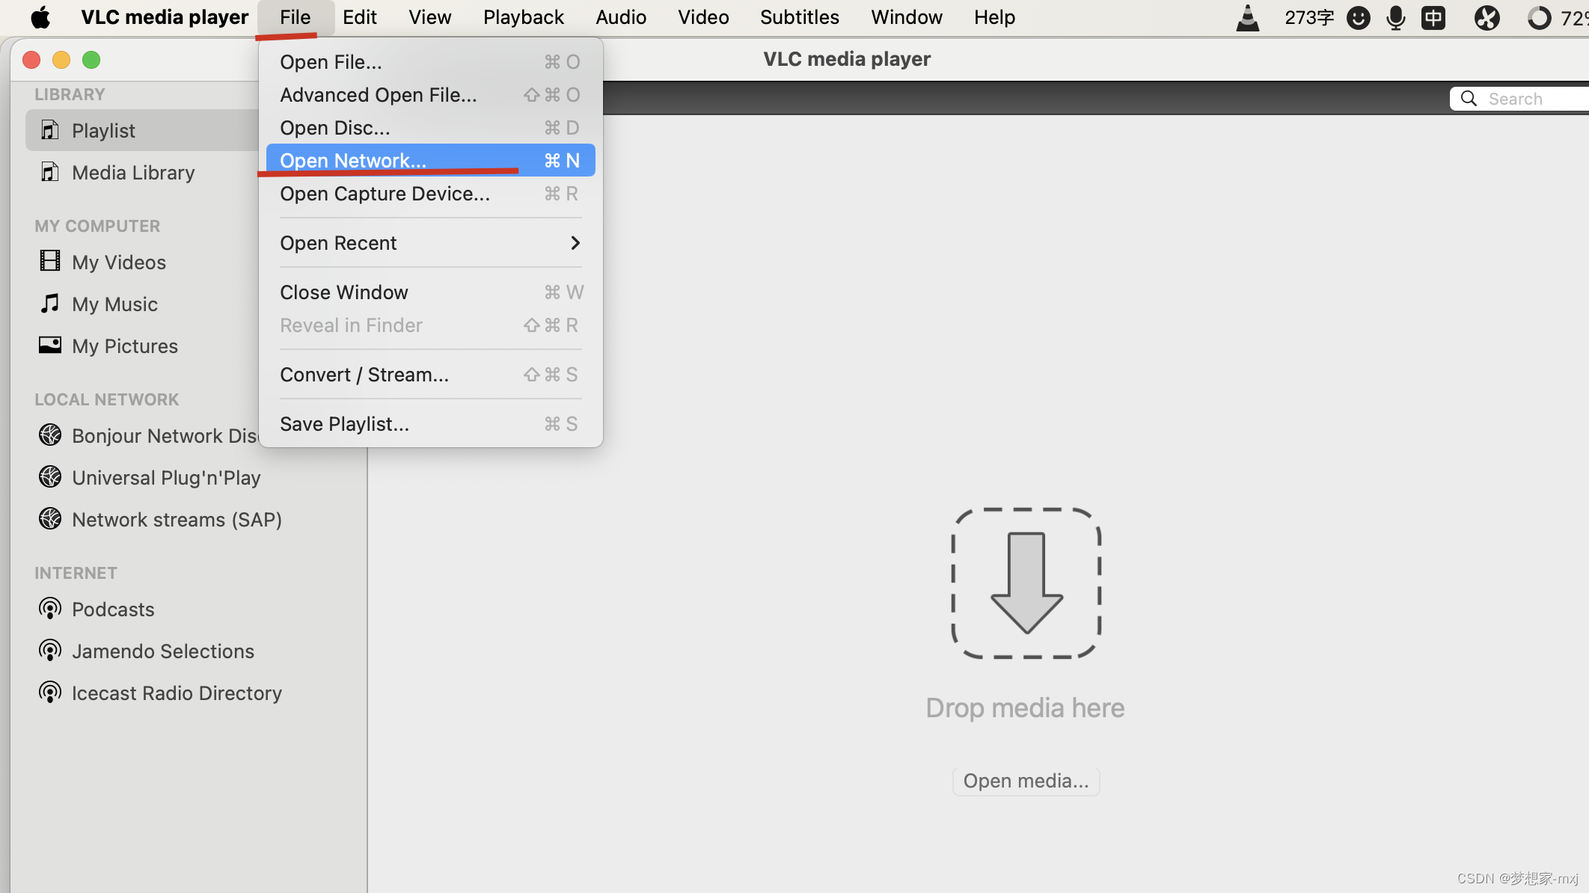The height and width of the screenshot is (893, 1589).
Task: Click the yellow minimize window button
Action: coord(61,60)
